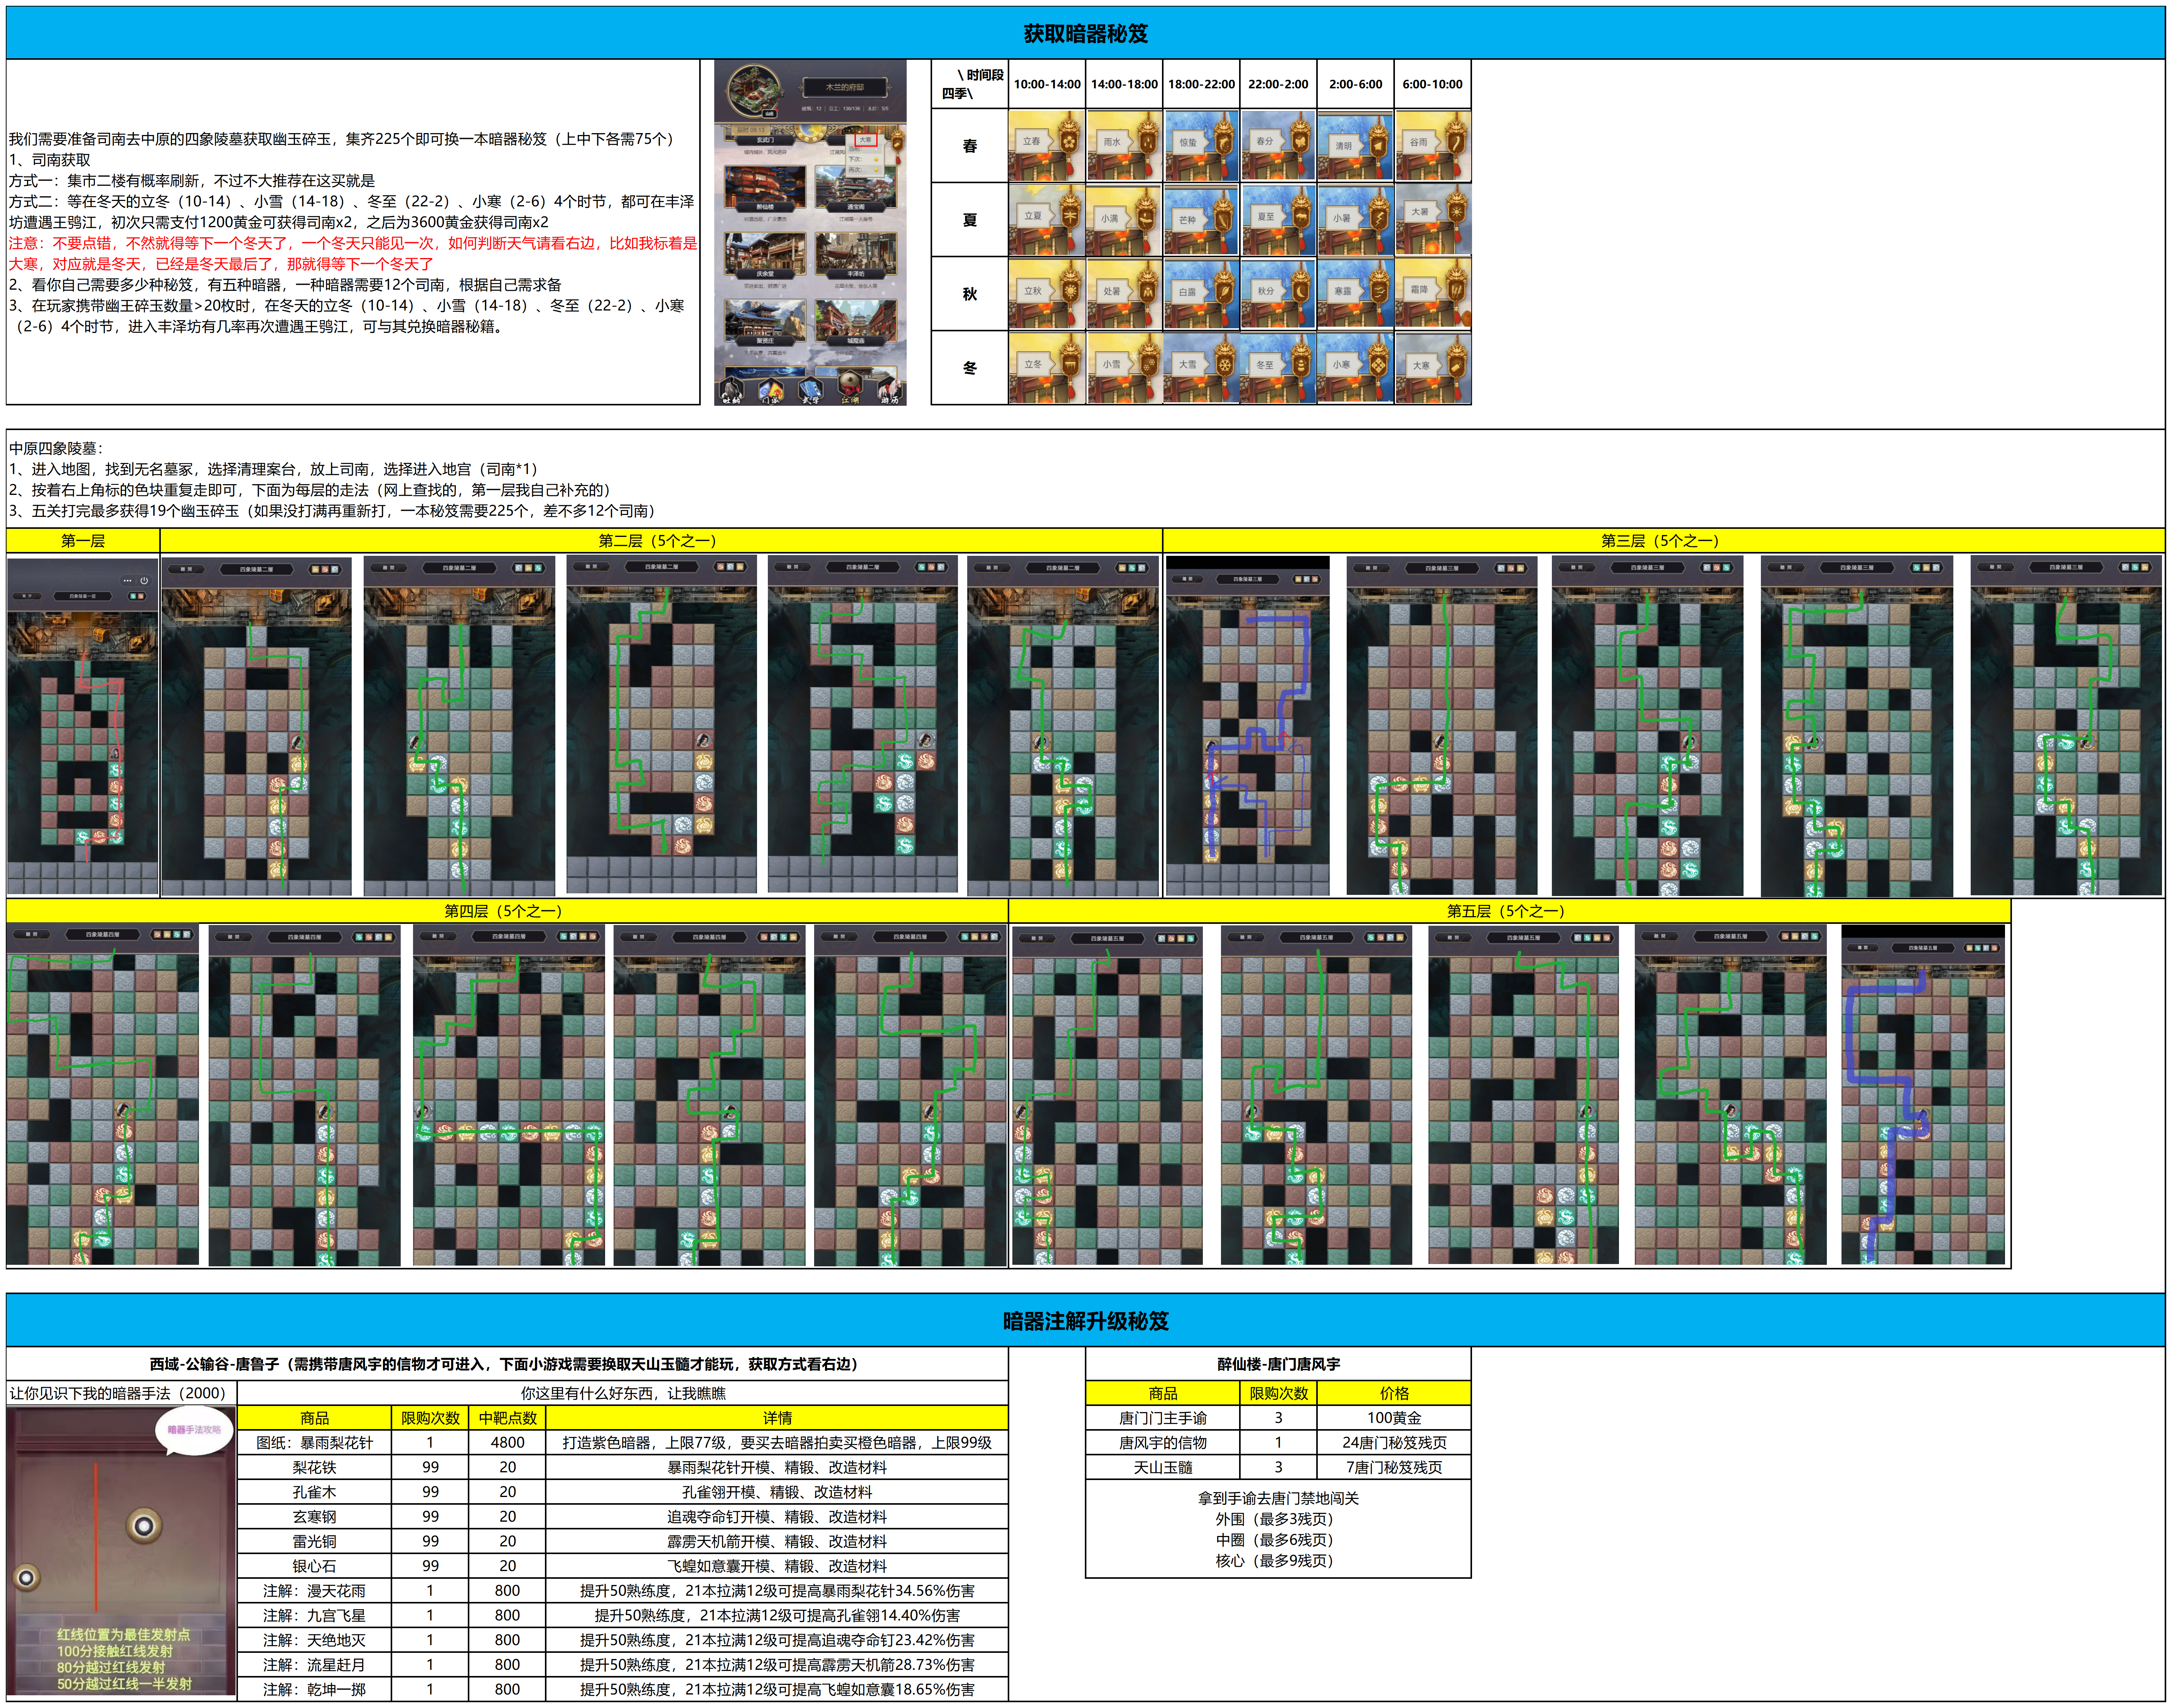Click the 立春 solar term icon
This screenshot has height=1708, width=2172.
click(1047, 145)
